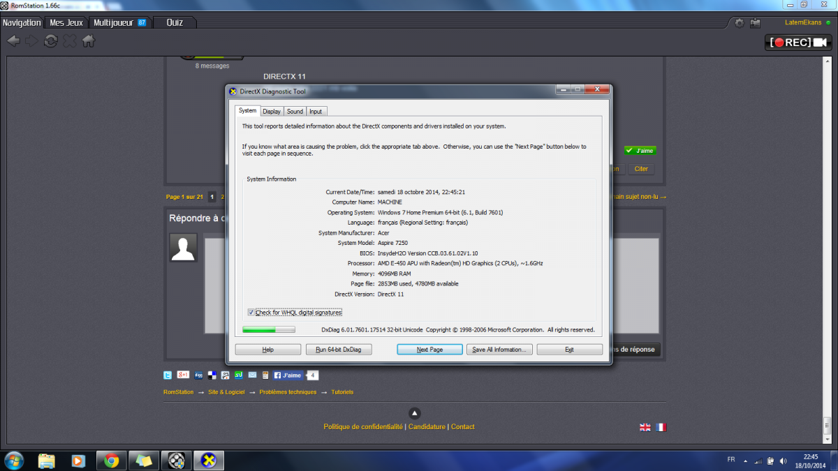Go to RomStation home page
Viewport: 838px width, 471px height.
point(88,41)
